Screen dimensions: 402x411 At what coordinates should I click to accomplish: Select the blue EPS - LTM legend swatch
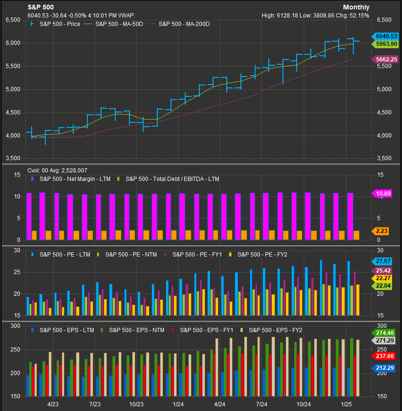pos(32,330)
